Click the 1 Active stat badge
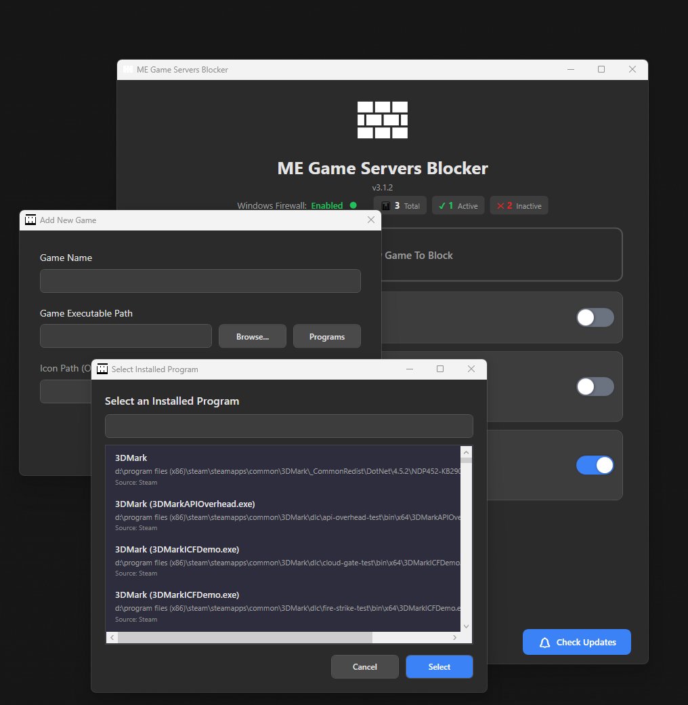 tap(458, 205)
